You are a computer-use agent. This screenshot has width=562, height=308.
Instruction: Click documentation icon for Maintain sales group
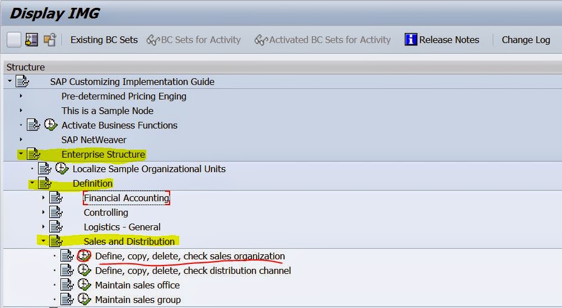point(67,300)
